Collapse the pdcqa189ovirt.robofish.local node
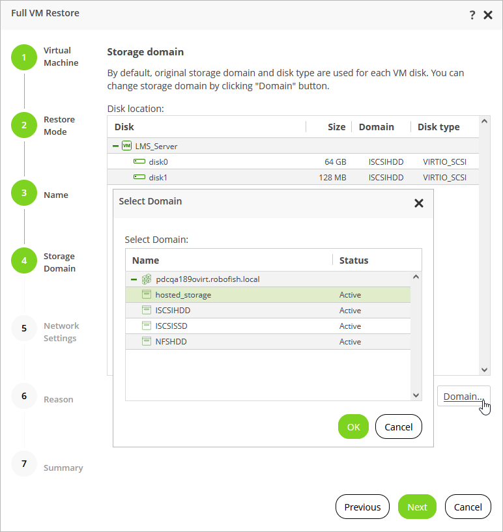Viewport: 503px width, 532px height. 134,279
